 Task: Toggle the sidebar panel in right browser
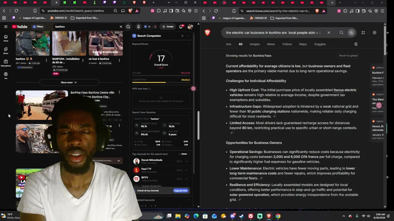click(x=357, y=11)
